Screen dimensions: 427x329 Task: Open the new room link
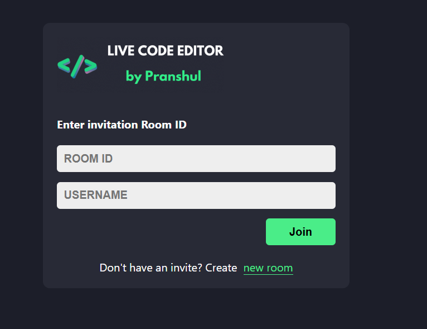[268, 268]
